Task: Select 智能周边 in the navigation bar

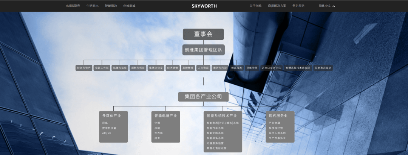Action: tap(111, 6)
